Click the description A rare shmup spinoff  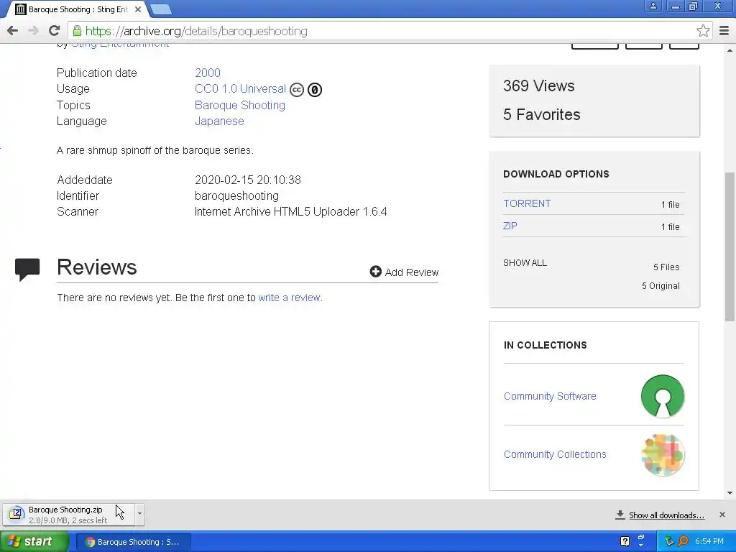click(155, 150)
